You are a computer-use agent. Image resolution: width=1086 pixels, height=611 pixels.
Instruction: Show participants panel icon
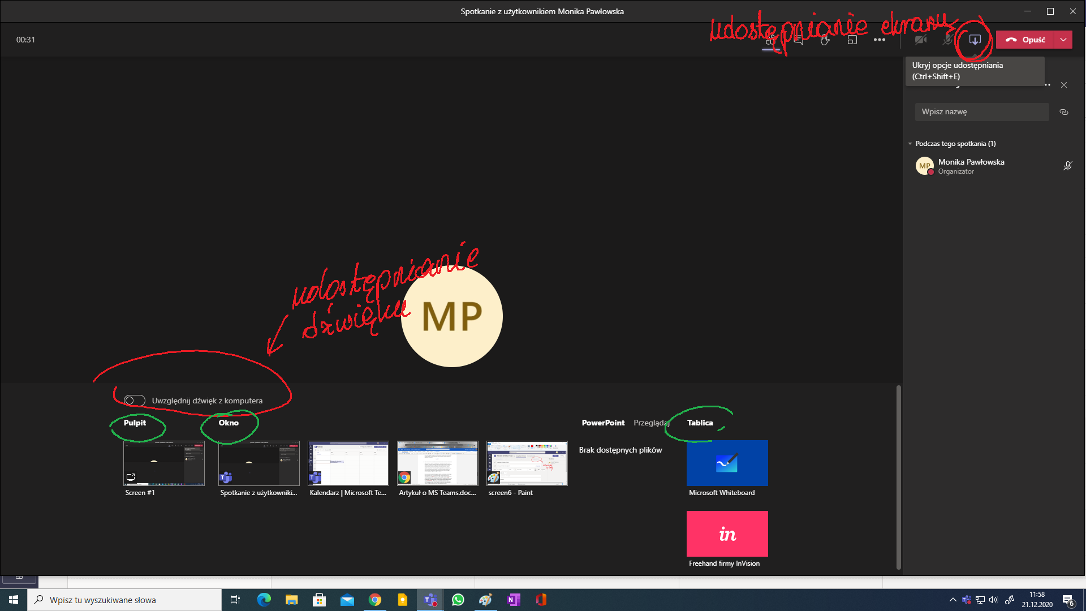[x=770, y=40]
